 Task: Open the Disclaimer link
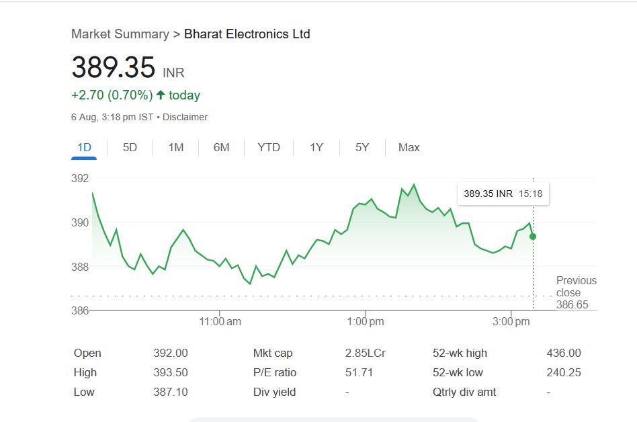click(x=185, y=117)
